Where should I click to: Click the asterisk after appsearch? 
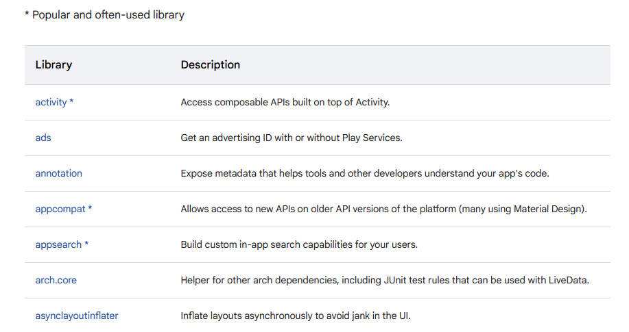point(86,244)
